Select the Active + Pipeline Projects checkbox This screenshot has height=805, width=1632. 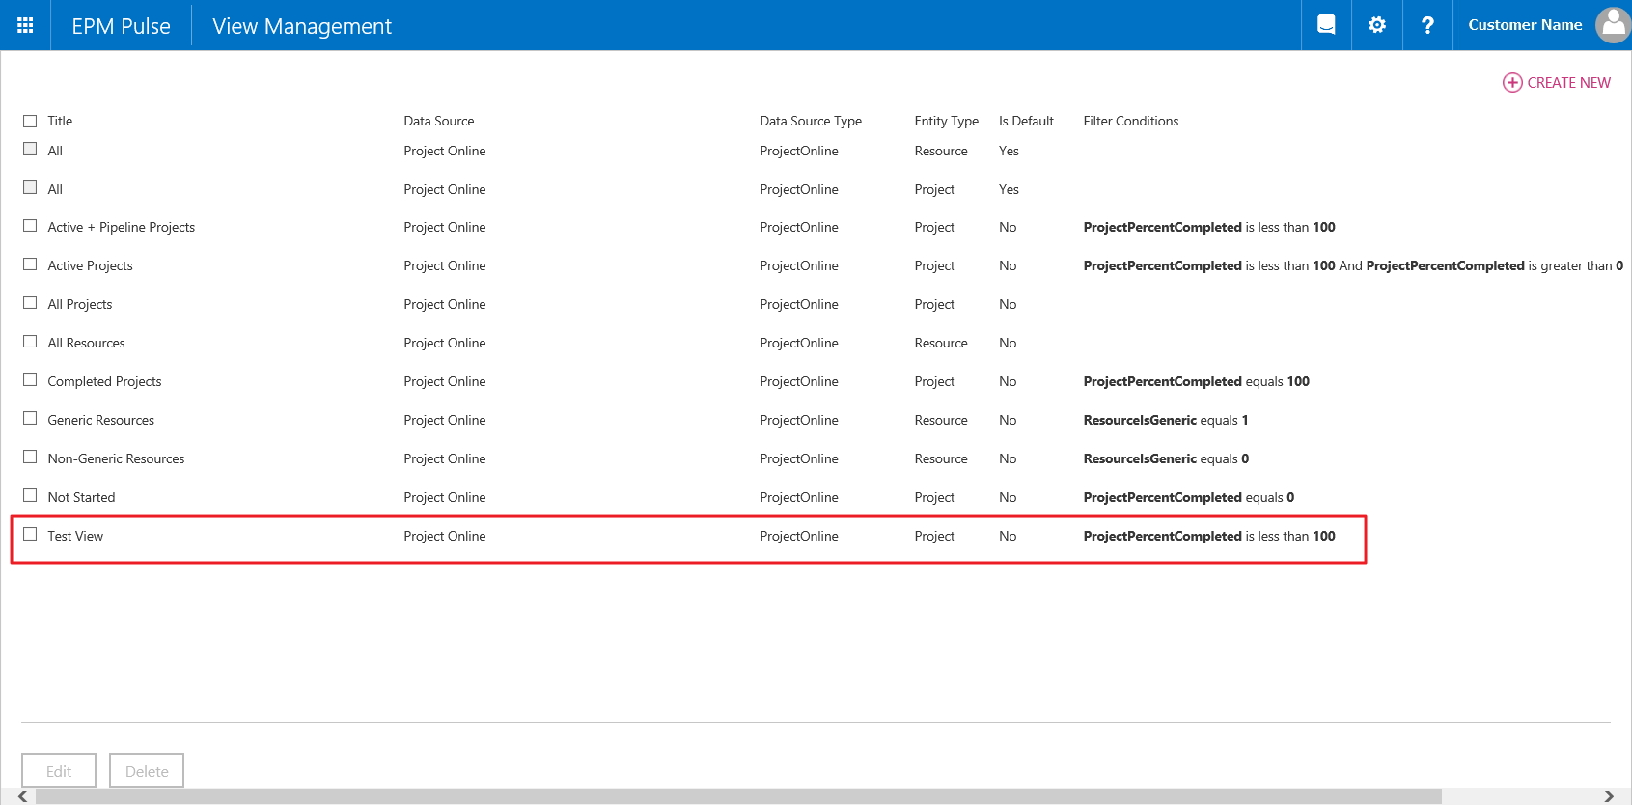[30, 226]
